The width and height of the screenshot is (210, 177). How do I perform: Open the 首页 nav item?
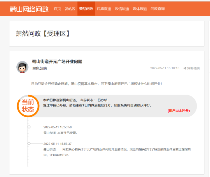point(57,9)
